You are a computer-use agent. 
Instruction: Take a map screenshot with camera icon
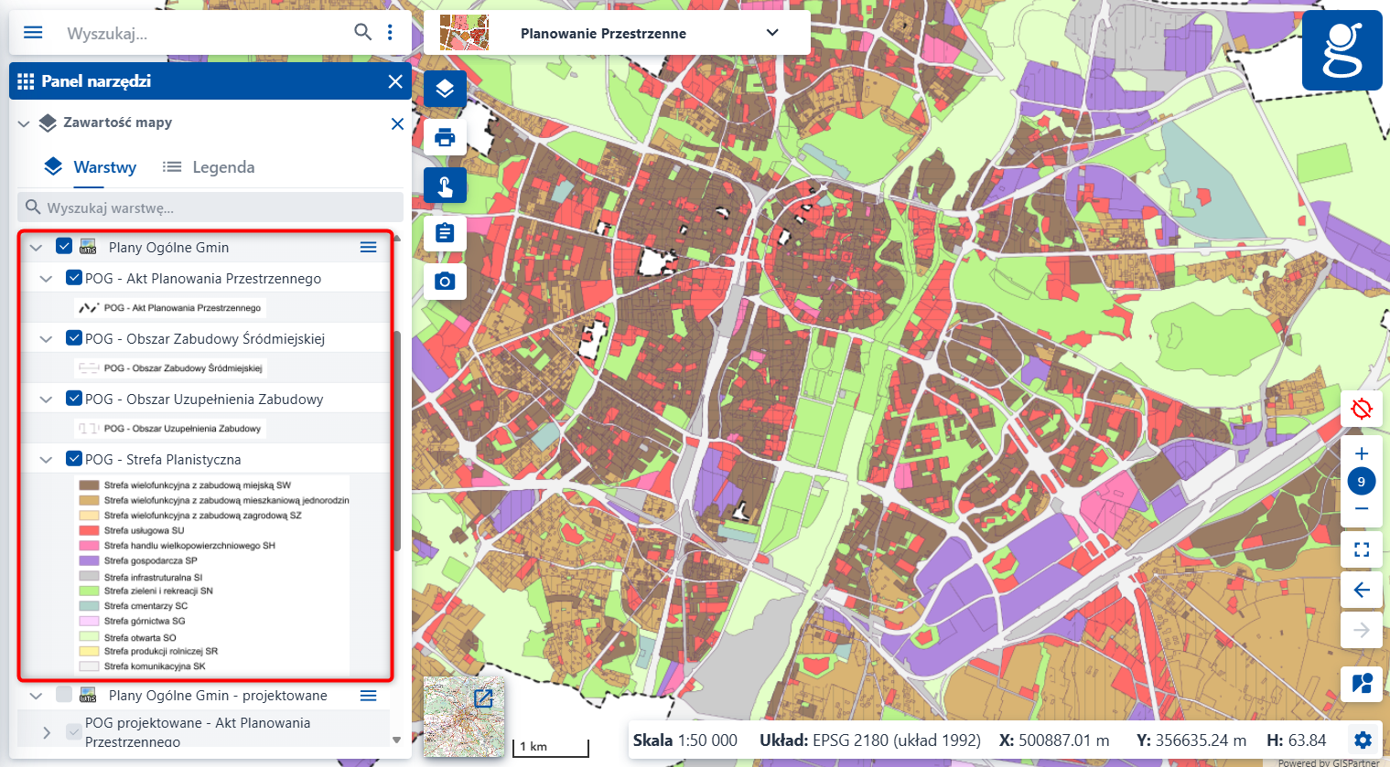click(445, 282)
